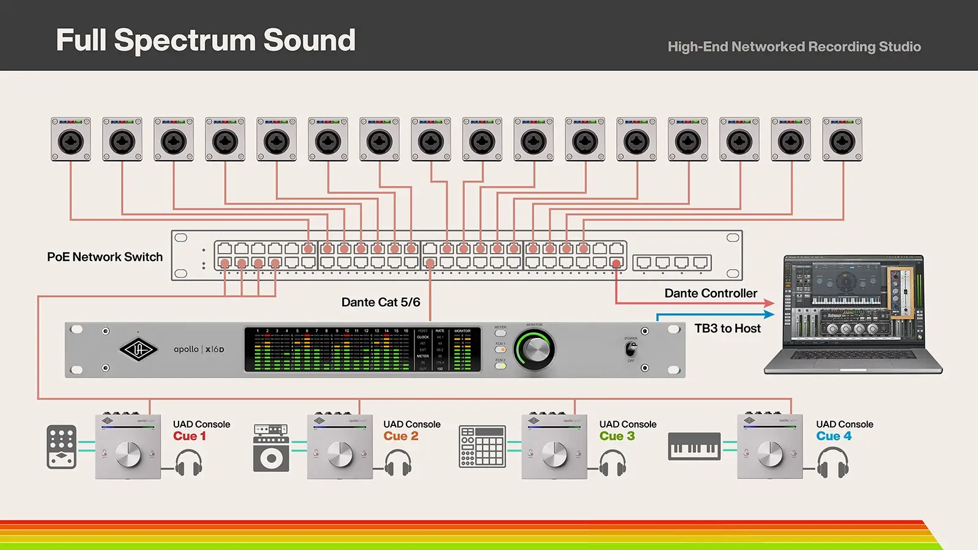The width and height of the screenshot is (978, 550).
Task: Click the rightmost XLR combo jack
Action: click(842, 140)
